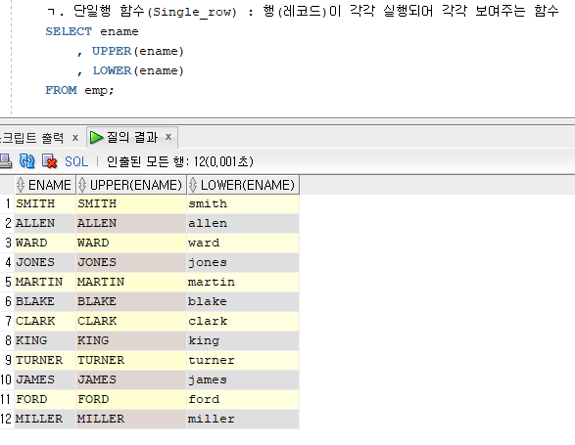Close the 스크립트 출력 tab

[75, 138]
